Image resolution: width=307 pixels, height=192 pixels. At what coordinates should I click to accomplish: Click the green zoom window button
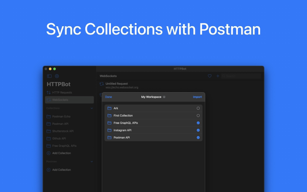(x=54, y=69)
